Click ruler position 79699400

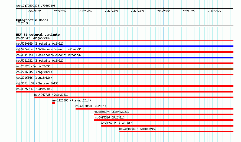point(214,11)
